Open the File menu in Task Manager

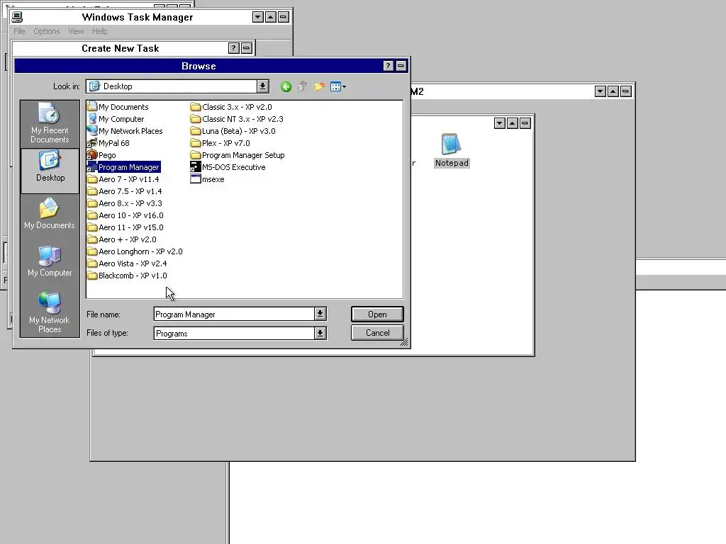19,31
